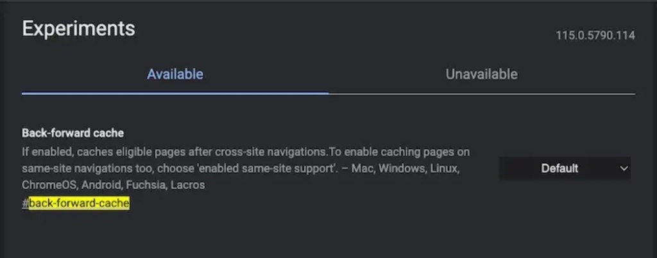Click the 'Mac, Windows, Linux' platform list

point(406,169)
